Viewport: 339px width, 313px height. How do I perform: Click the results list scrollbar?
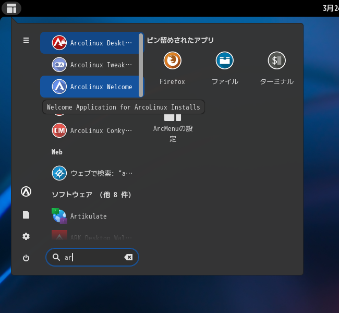141,65
